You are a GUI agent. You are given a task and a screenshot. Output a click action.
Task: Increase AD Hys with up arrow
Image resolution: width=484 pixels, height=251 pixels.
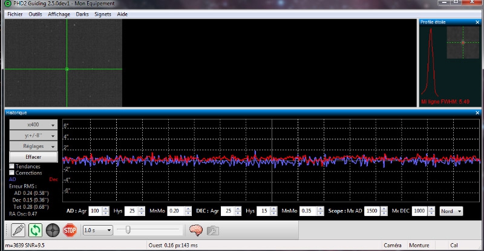coord(142,209)
